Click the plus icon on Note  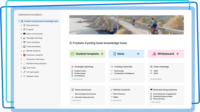point(138,54)
